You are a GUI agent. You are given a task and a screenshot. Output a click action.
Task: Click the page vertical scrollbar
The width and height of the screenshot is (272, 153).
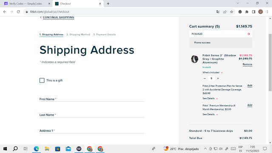coord(270,62)
